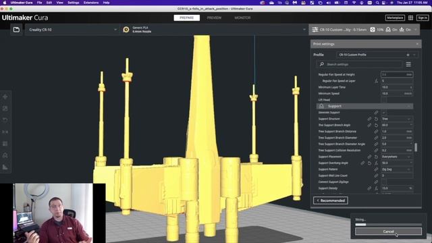Screen dimensions: 432x243
Task: Open Support Structure dropdown showing Tree
Action: 397,119
